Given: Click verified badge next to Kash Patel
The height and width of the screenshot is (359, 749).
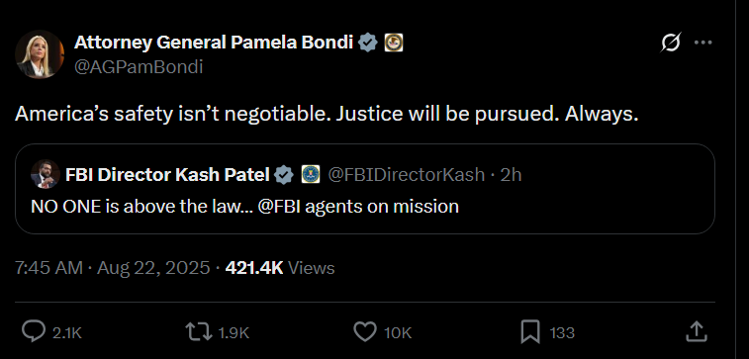Looking at the screenshot, I should (x=285, y=175).
